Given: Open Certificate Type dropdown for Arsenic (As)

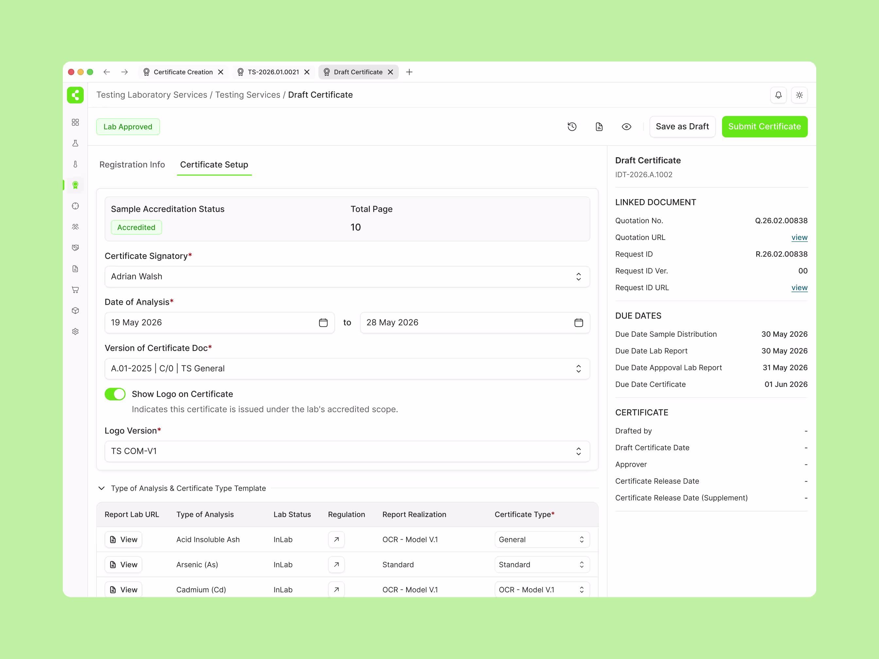Looking at the screenshot, I should [x=542, y=565].
